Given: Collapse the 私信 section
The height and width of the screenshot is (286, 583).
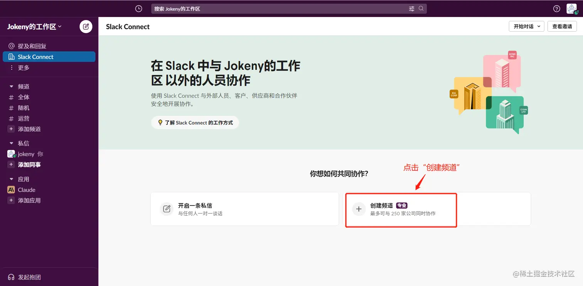Looking at the screenshot, I should [x=11, y=143].
